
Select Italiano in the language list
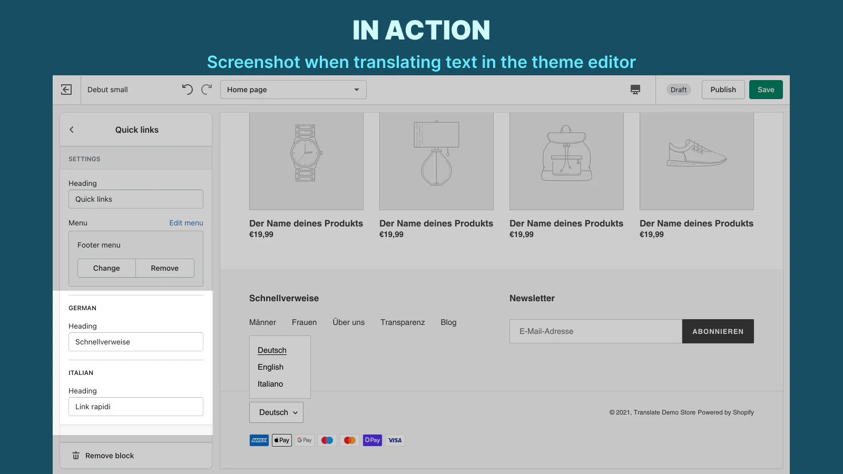pyautogui.click(x=270, y=384)
